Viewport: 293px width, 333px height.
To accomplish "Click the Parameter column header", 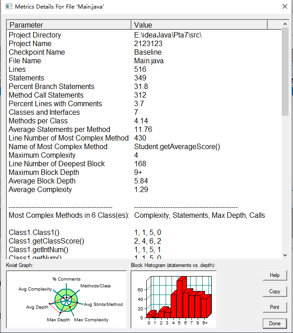I will (69, 25).
